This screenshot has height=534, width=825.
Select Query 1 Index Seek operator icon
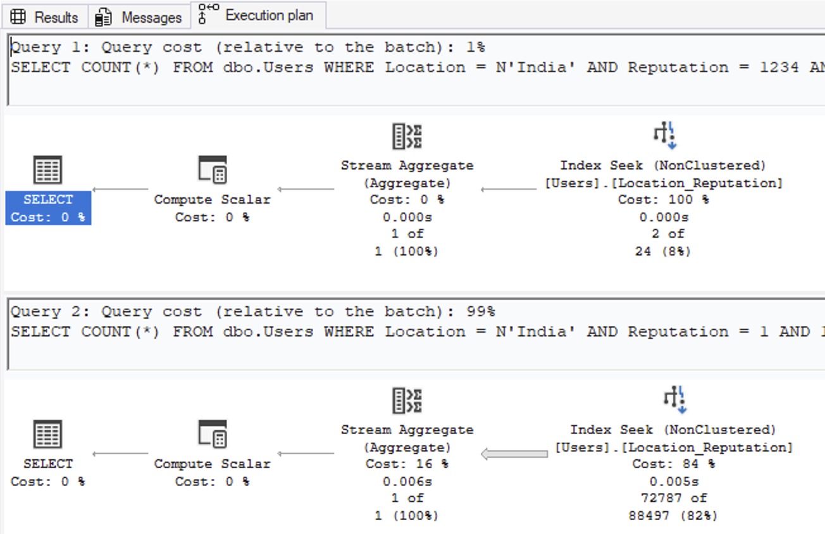(x=664, y=135)
